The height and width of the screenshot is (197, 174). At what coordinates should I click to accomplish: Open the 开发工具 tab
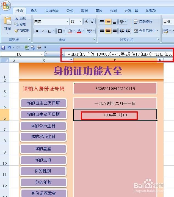click(x=131, y=10)
